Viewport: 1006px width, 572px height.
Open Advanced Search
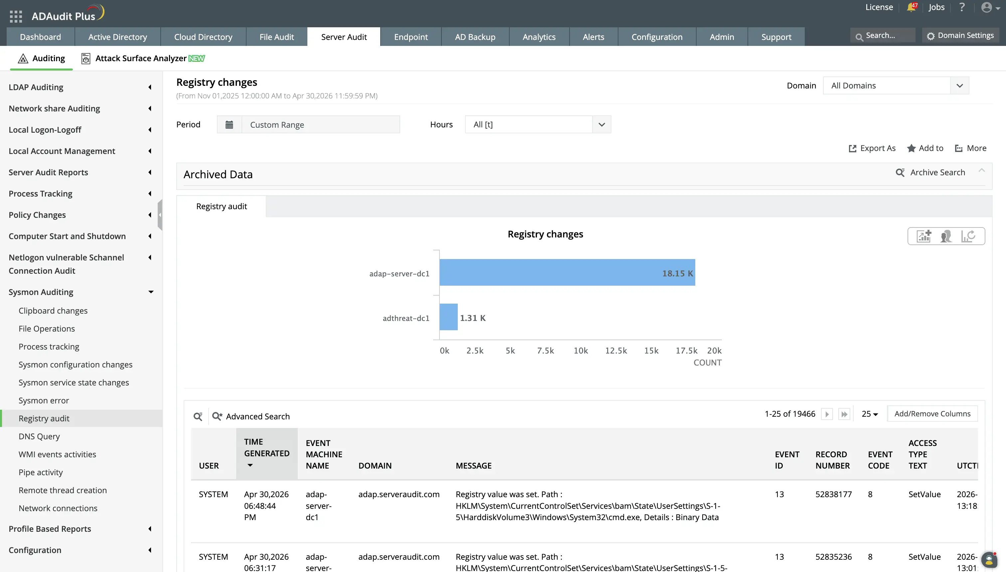pyautogui.click(x=251, y=416)
